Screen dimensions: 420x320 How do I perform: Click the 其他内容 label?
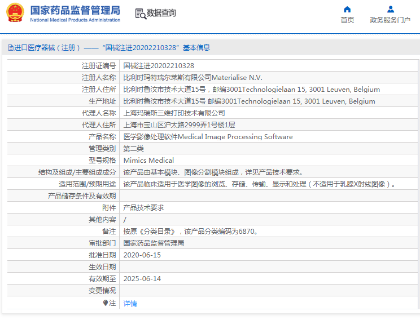102,220
